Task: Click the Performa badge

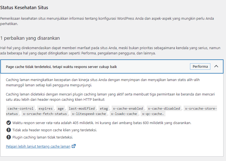Action: [x=200, y=67]
